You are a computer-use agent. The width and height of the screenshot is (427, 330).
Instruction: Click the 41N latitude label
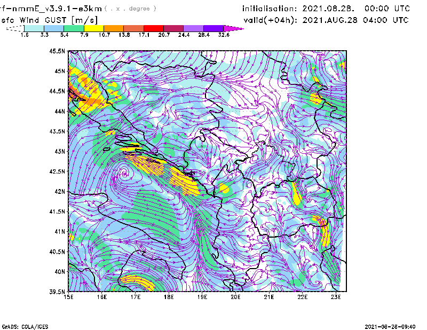point(60,231)
